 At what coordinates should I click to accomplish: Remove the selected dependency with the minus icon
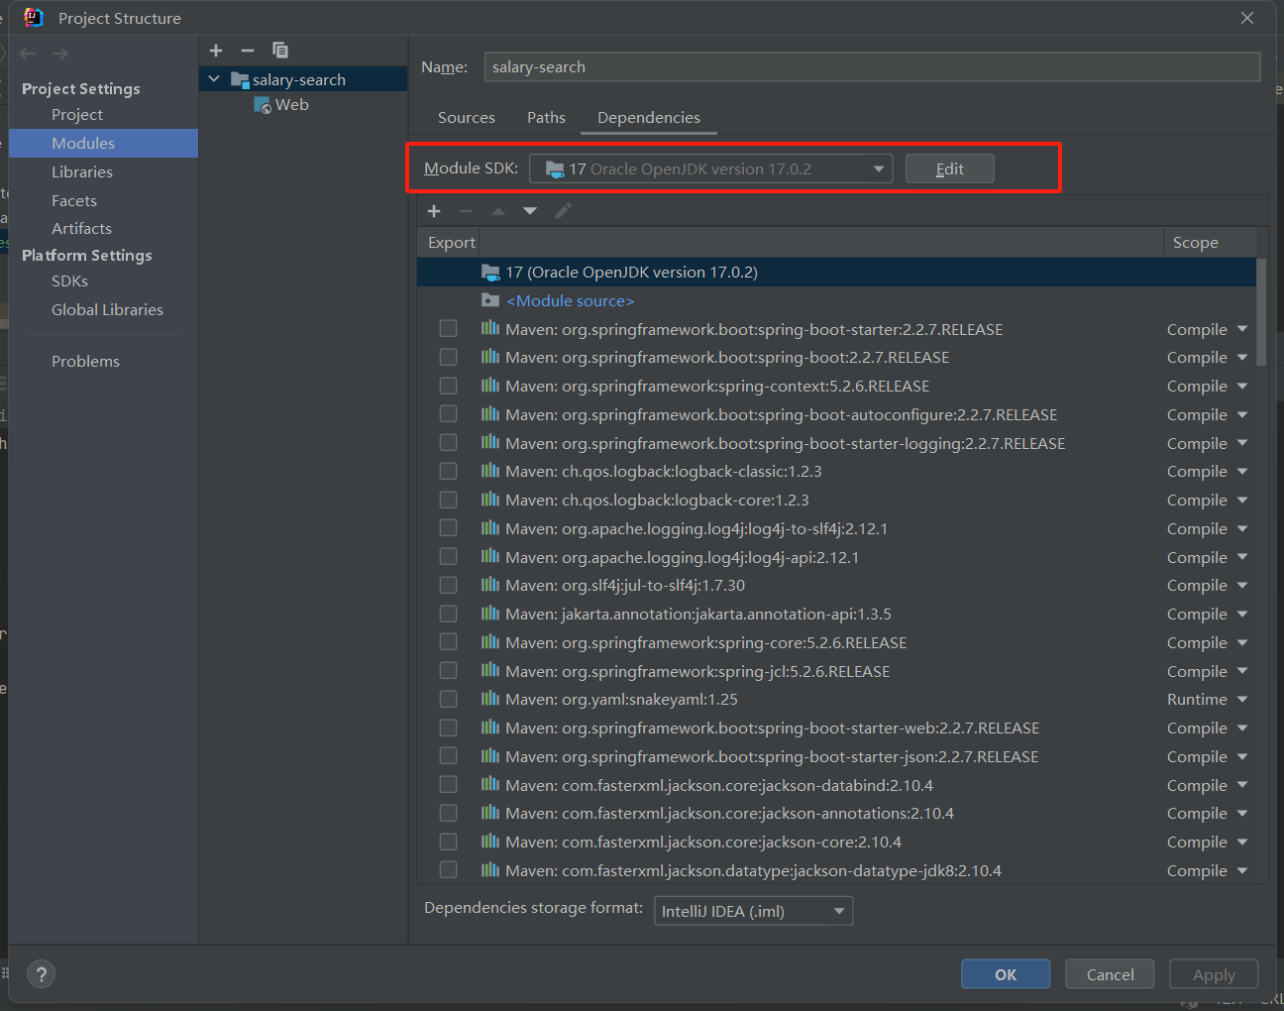pyautogui.click(x=466, y=211)
